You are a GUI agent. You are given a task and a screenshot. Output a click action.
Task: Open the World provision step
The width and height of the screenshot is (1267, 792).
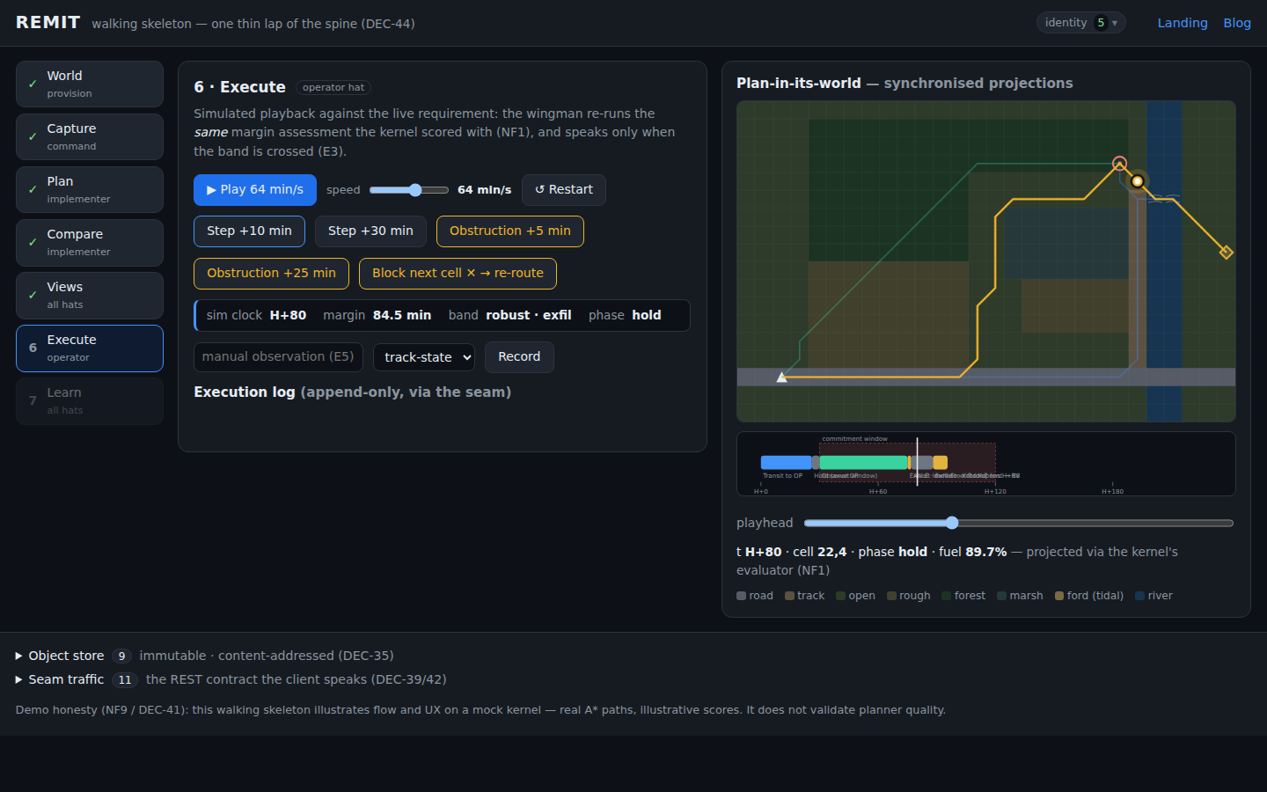click(90, 84)
